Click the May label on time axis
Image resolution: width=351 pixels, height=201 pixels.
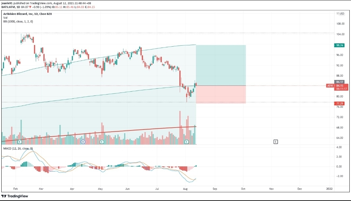tap(100, 189)
